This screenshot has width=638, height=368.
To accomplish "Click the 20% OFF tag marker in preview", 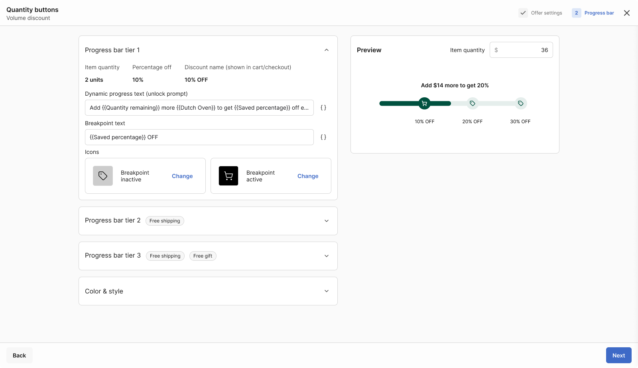I will click(473, 103).
